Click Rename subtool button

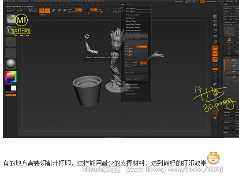(229, 112)
